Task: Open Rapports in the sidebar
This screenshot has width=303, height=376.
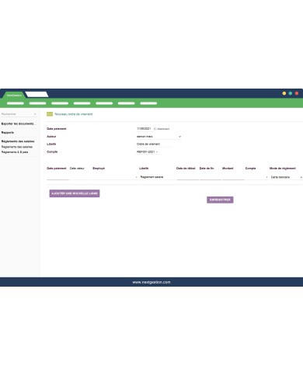Action: click(8, 133)
